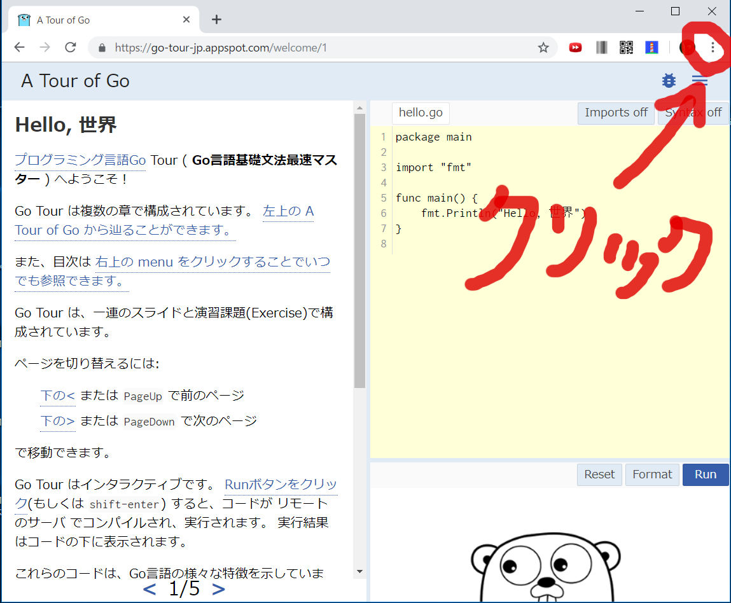The height and width of the screenshot is (603, 731).
Task: Open a new browser tab
Action: coord(216,20)
